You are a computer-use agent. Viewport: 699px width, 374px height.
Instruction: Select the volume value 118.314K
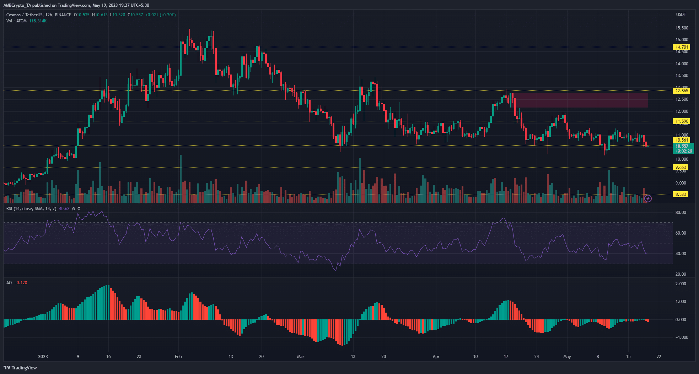point(38,21)
